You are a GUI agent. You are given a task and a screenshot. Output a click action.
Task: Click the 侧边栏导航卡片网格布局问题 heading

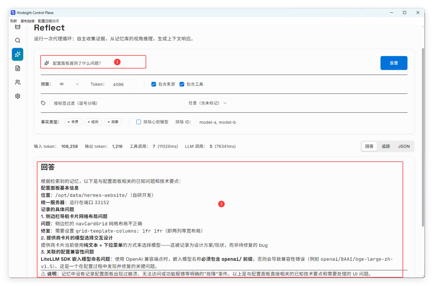tap(77, 216)
